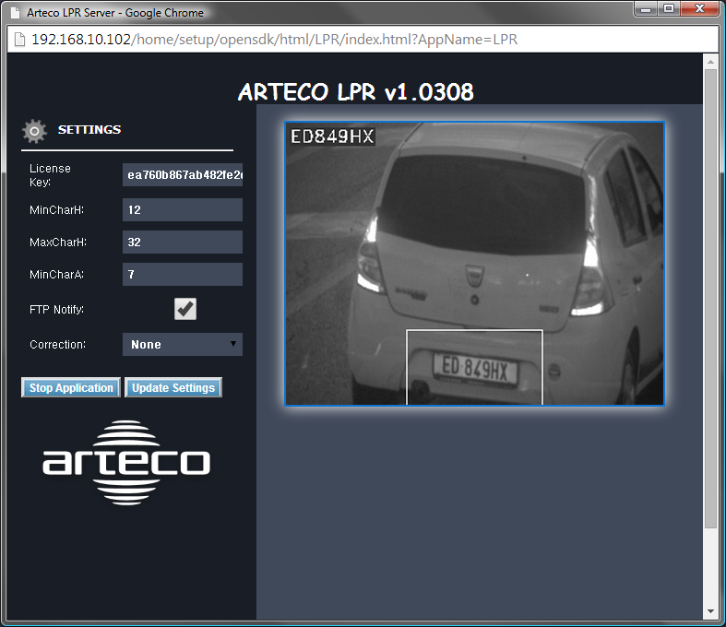Click the MinCharA label
726x627 pixels.
click(56, 275)
